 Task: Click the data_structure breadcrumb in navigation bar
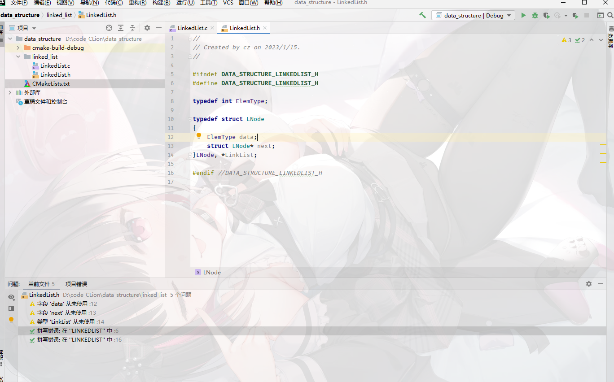(x=20, y=15)
